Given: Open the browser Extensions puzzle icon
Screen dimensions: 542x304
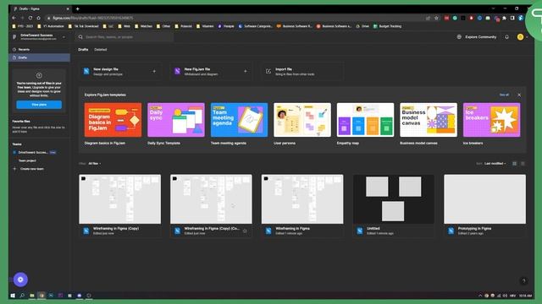Looking at the screenshot, I should pyautogui.click(x=505, y=18).
